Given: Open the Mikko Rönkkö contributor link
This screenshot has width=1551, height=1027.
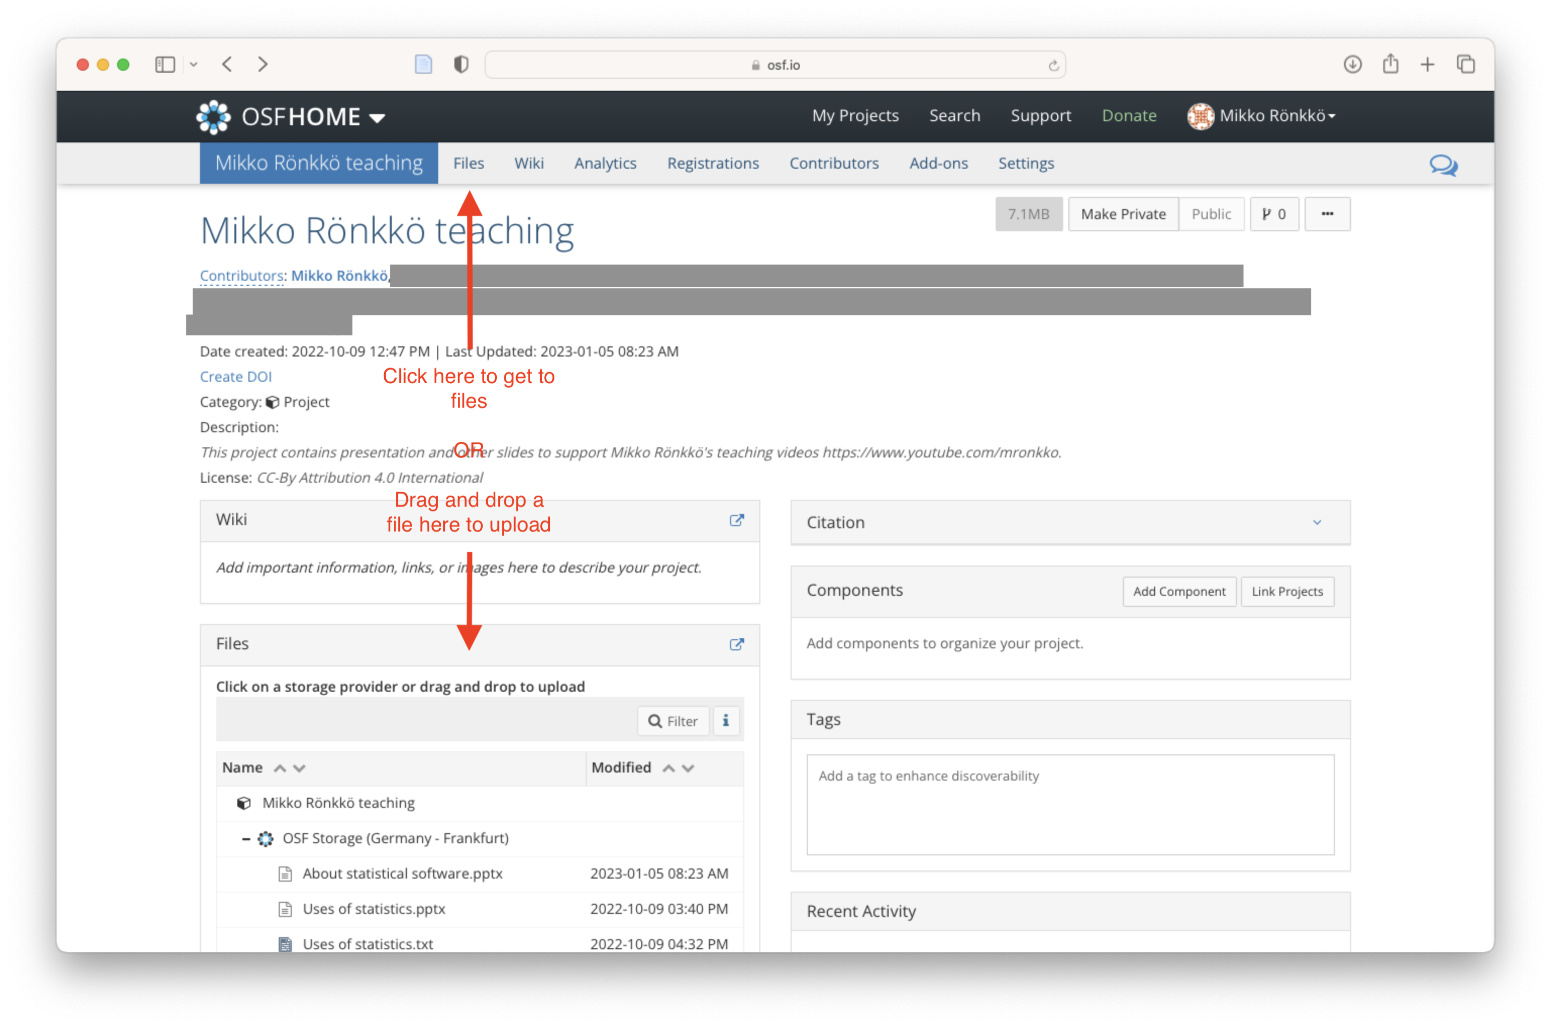Looking at the screenshot, I should (339, 276).
